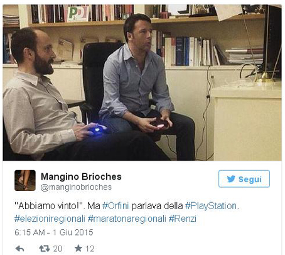The width and height of the screenshot is (285, 255).
Task: Click the Segui follow button
Action: (x=244, y=179)
